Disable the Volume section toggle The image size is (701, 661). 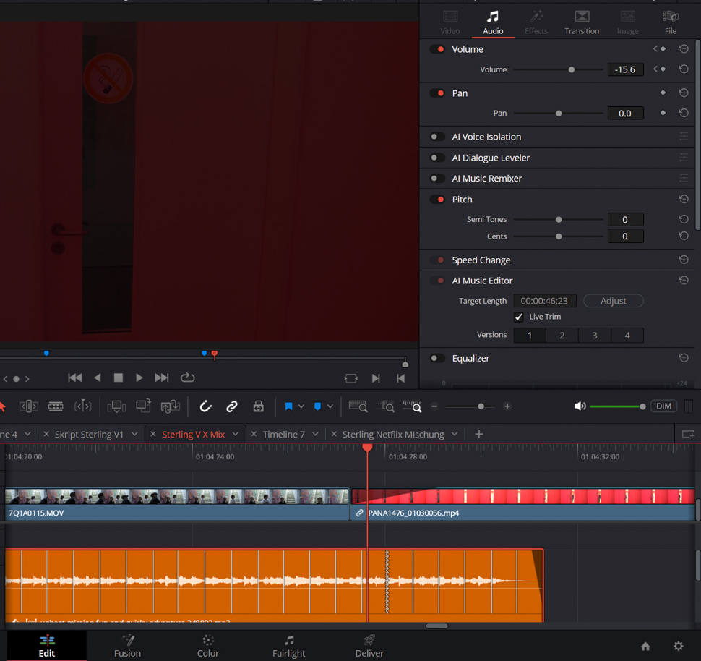tap(437, 49)
